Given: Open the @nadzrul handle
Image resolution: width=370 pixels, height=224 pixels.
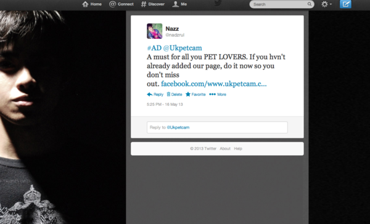Looking at the screenshot, I should click(175, 35).
